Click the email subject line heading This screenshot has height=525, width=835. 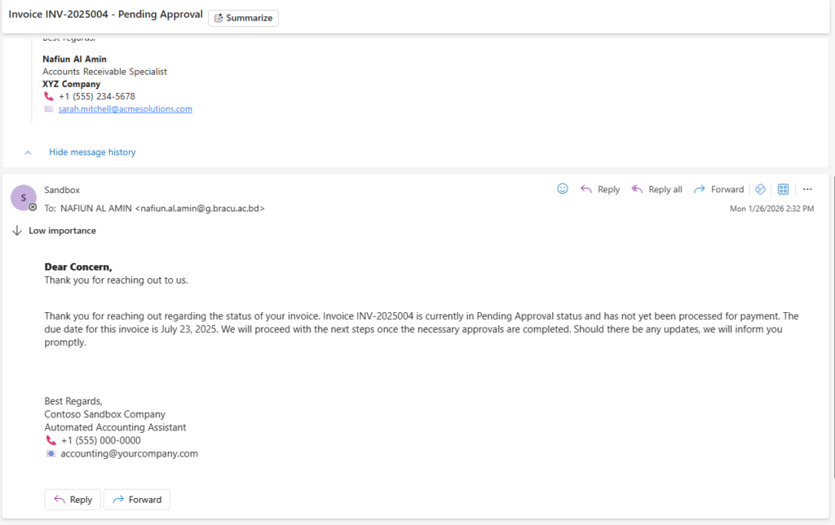(105, 15)
